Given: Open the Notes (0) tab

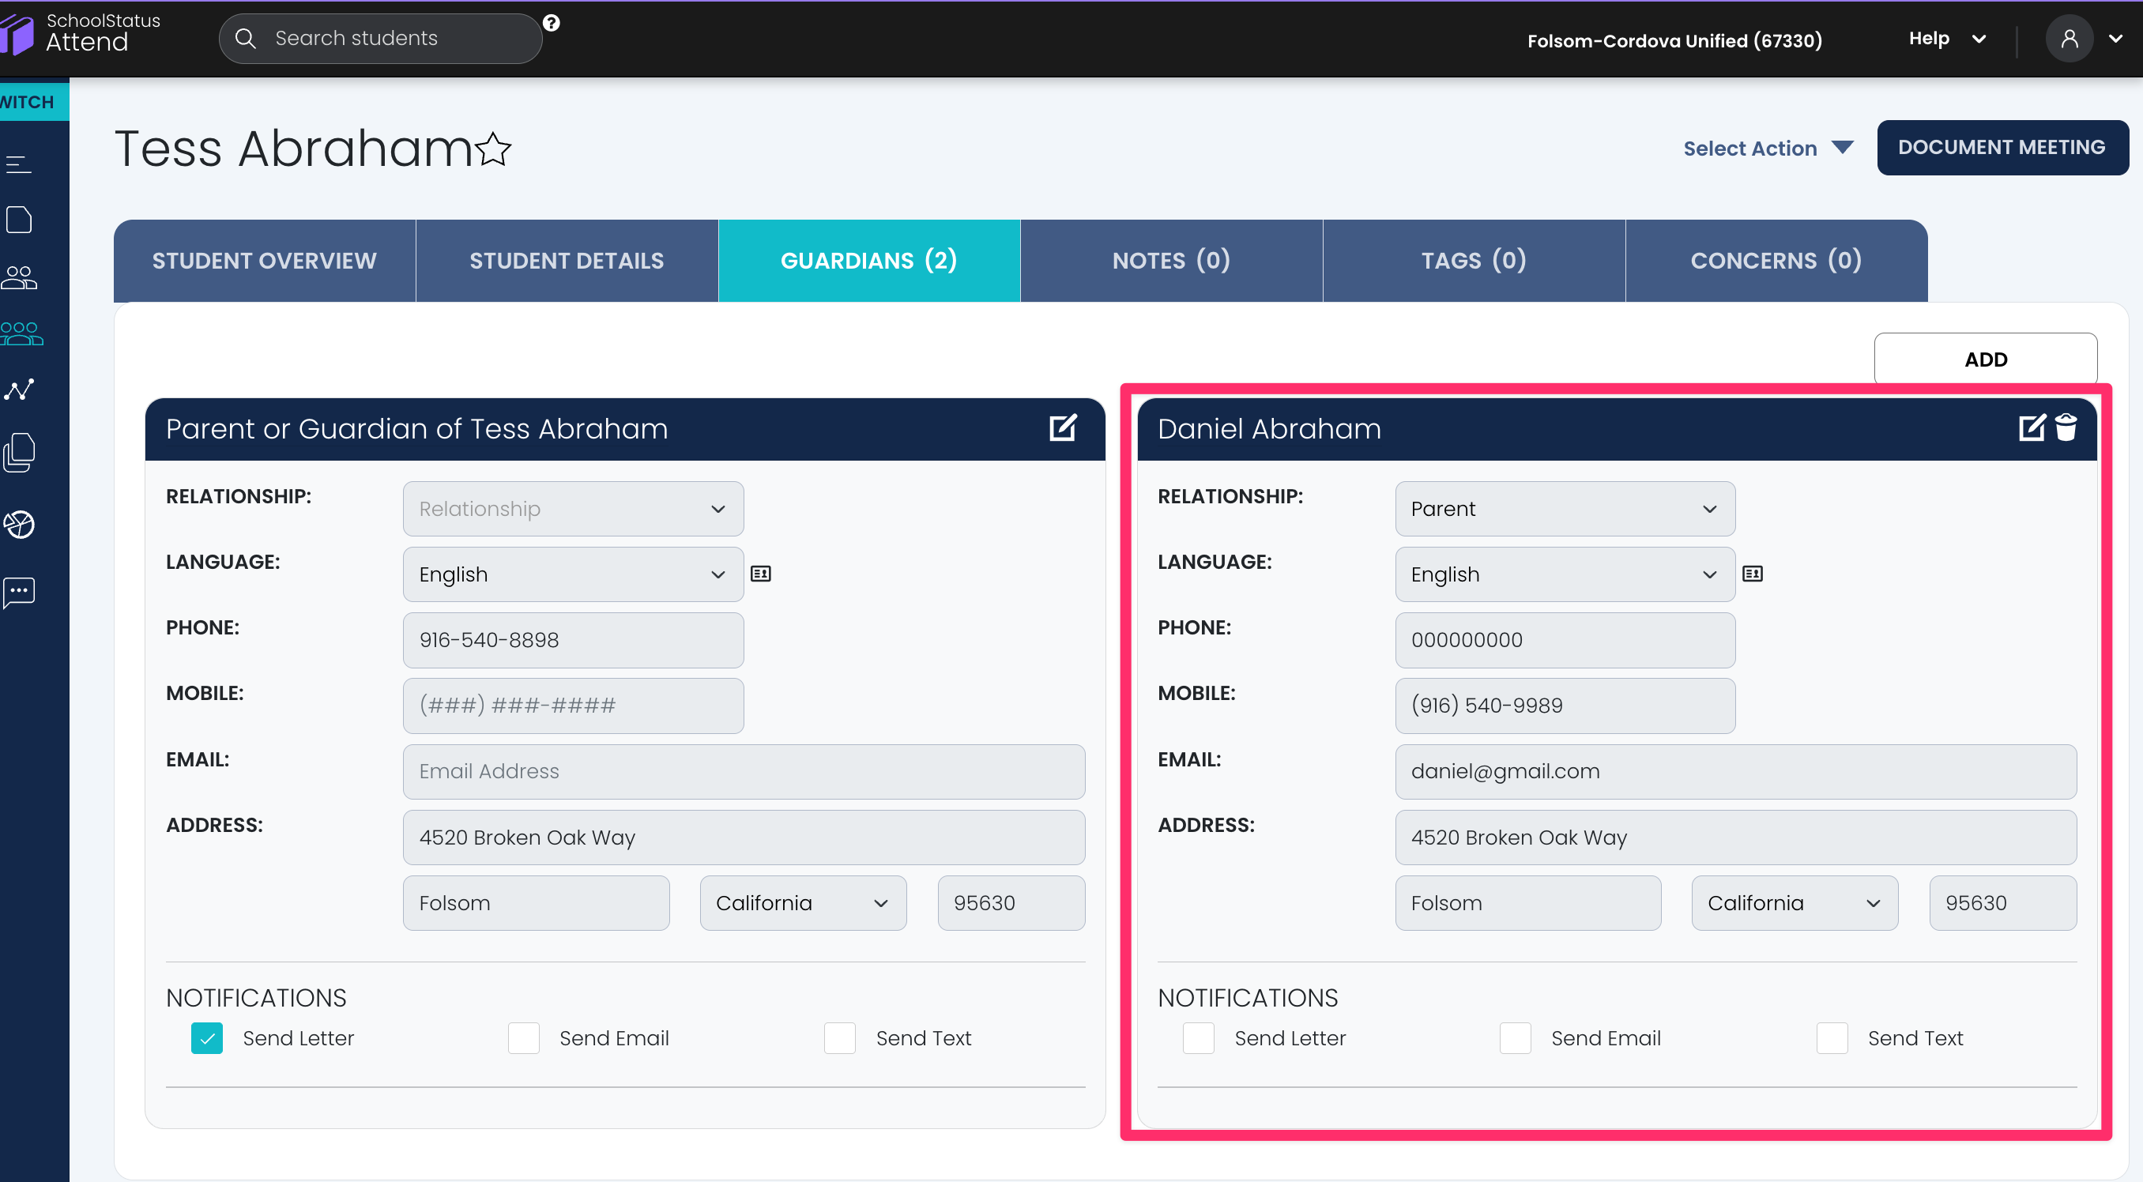Looking at the screenshot, I should pyautogui.click(x=1171, y=262).
